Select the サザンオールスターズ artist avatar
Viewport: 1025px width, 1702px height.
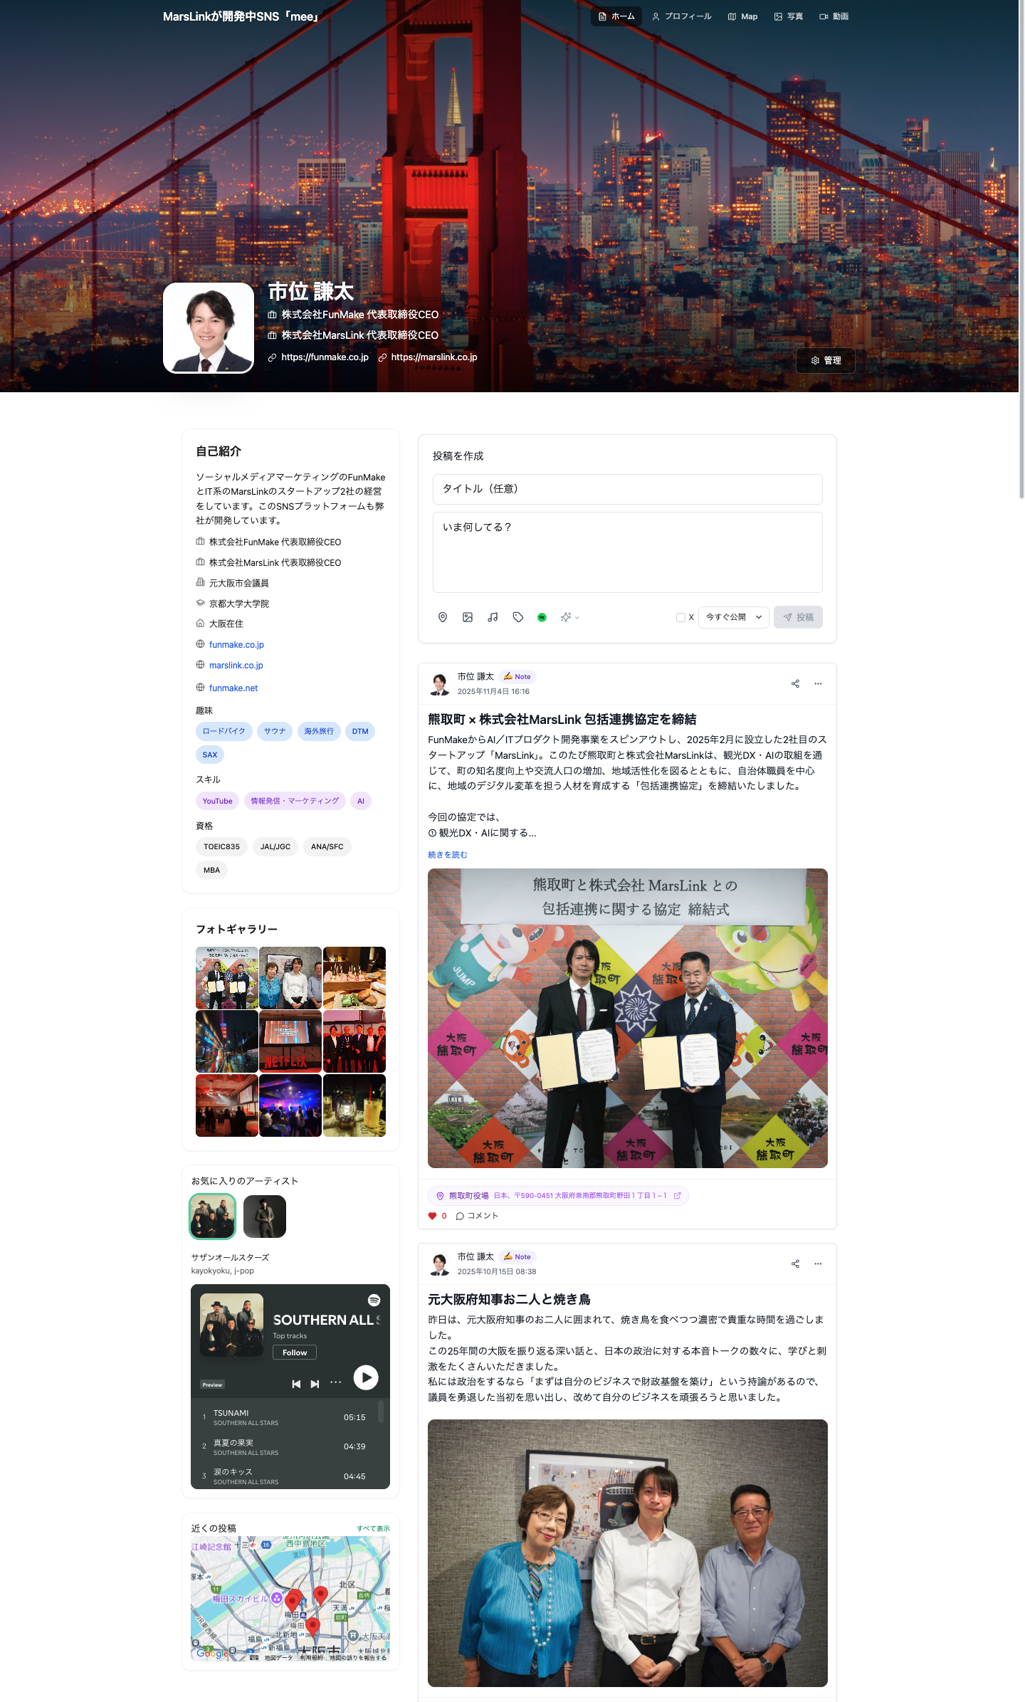[212, 1217]
